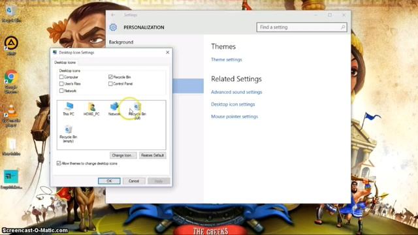Click the Find a setting search field
Image resolution: width=418 pixels, height=235 pixels.
pos(302,27)
